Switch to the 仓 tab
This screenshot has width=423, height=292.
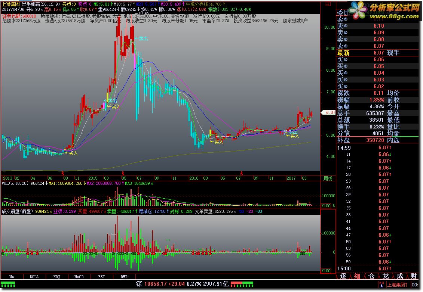click(371, 276)
